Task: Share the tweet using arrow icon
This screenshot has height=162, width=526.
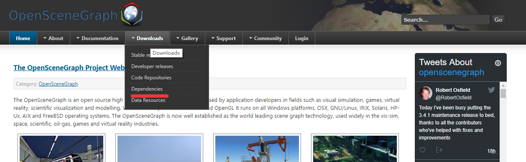Action: pyautogui.click(x=439, y=150)
